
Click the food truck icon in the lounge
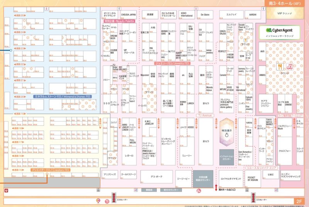(x=289, y=67)
